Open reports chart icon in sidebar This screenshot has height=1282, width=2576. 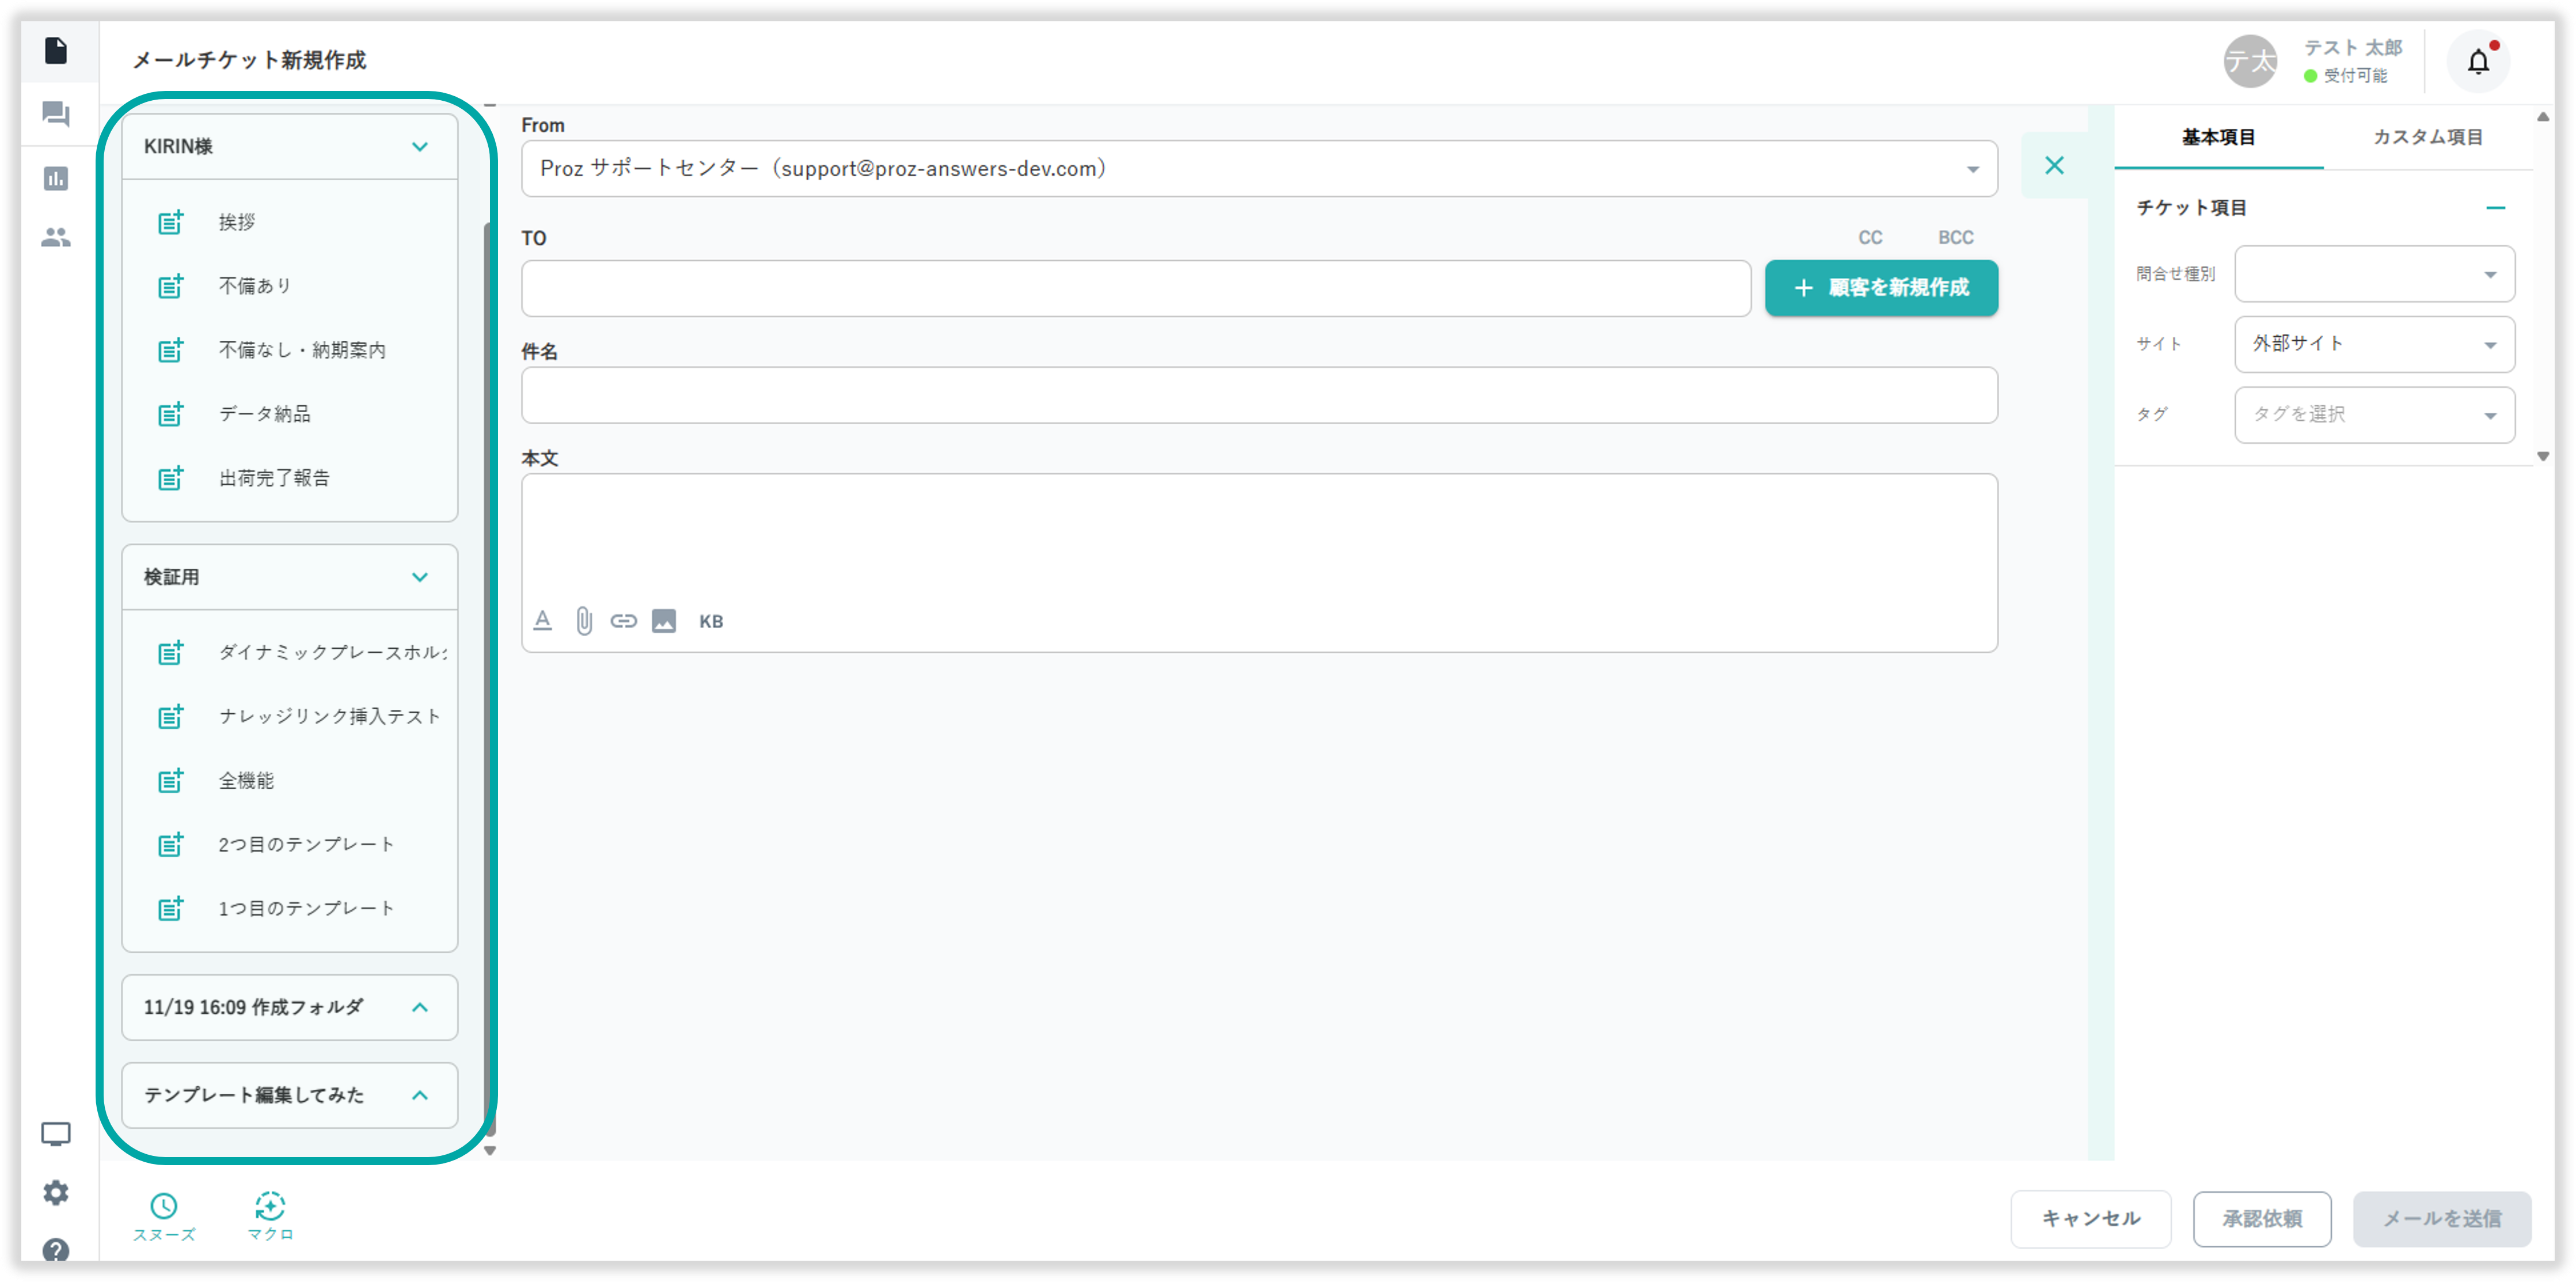pos(56,179)
